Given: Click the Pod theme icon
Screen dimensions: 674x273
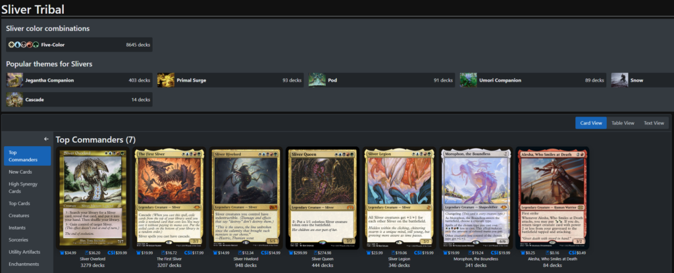Looking at the screenshot, I should (317, 80).
